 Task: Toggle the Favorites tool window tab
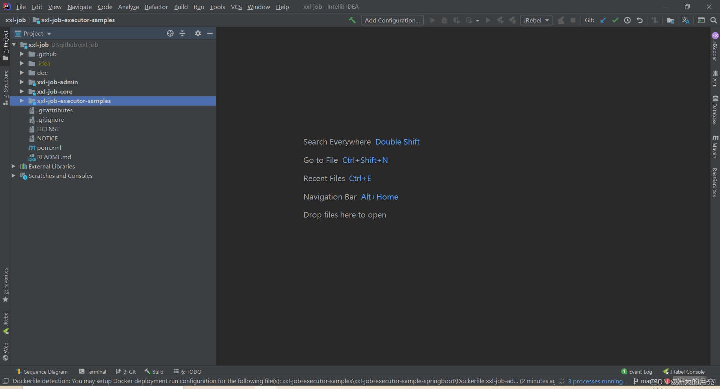point(5,285)
